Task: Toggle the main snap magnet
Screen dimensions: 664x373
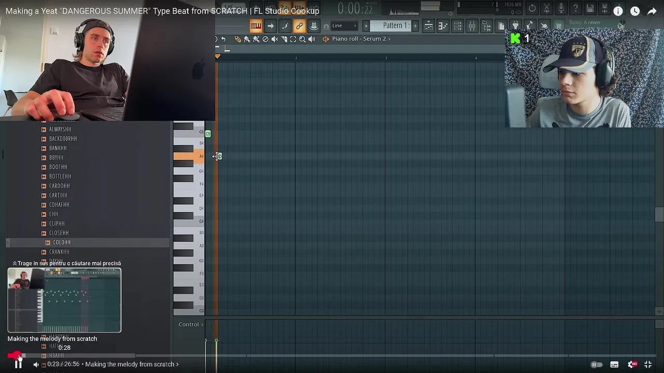Action: (x=326, y=26)
